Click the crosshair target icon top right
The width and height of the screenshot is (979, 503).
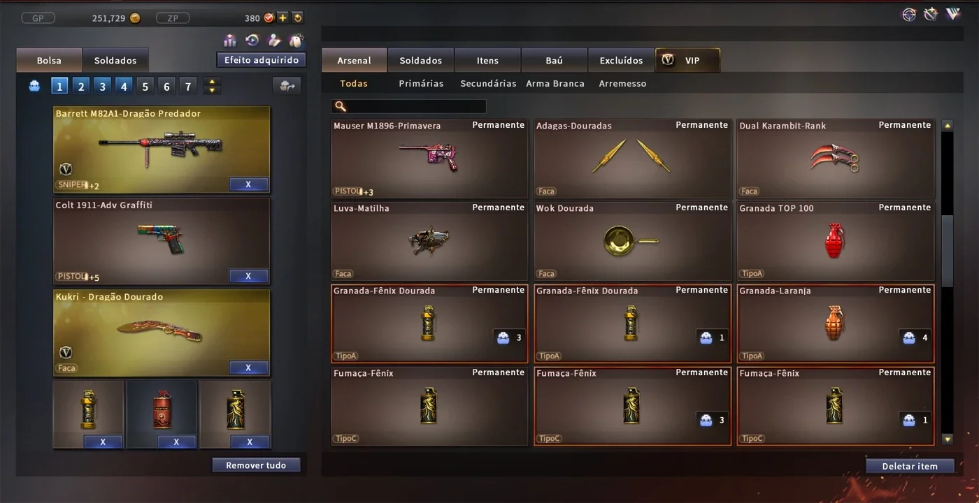(909, 15)
